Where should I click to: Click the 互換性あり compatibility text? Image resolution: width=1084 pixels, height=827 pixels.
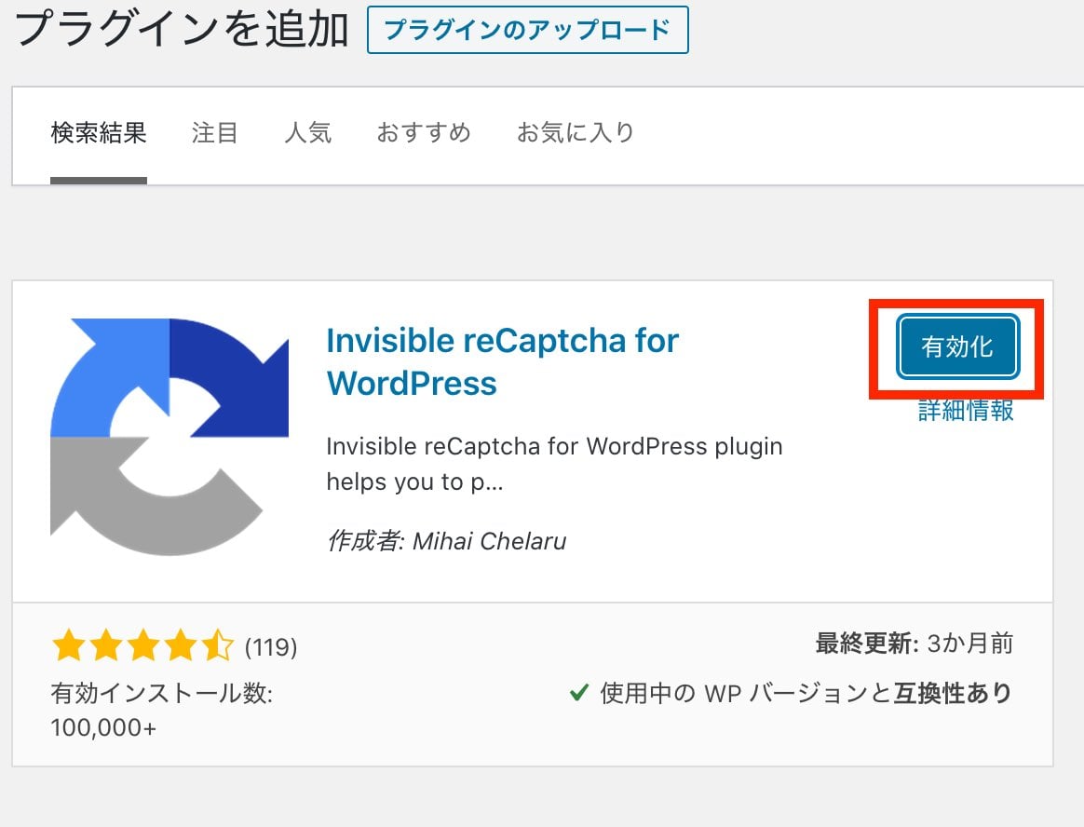coord(953,692)
